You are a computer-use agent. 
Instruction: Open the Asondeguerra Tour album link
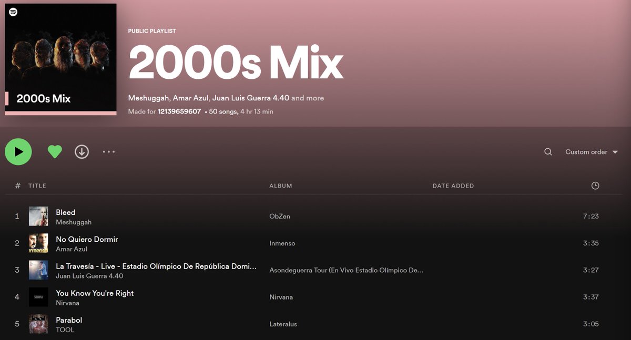[x=347, y=270]
